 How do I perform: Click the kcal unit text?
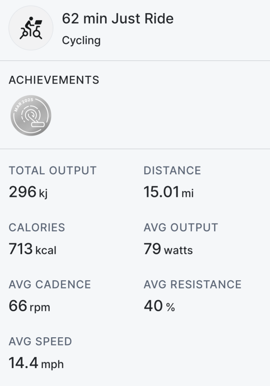[x=46, y=250]
